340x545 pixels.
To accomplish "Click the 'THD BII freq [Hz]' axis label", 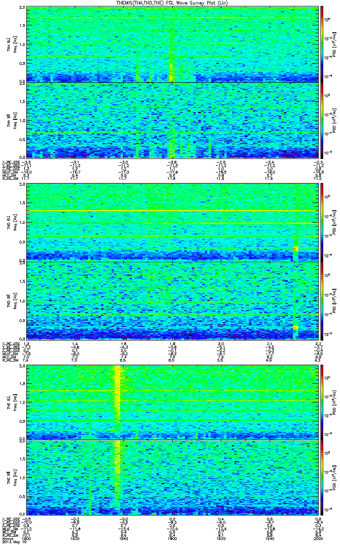I will (12, 300).
